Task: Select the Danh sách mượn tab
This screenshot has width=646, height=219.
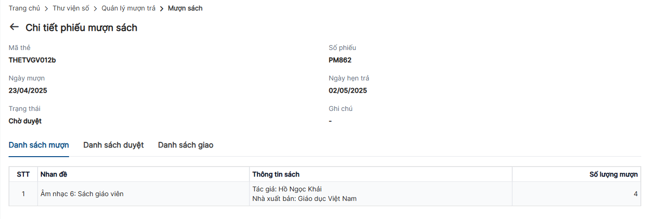Action: [39, 145]
